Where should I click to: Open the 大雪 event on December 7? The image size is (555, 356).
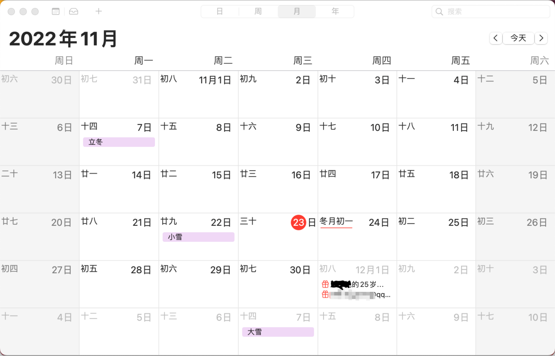278,332
